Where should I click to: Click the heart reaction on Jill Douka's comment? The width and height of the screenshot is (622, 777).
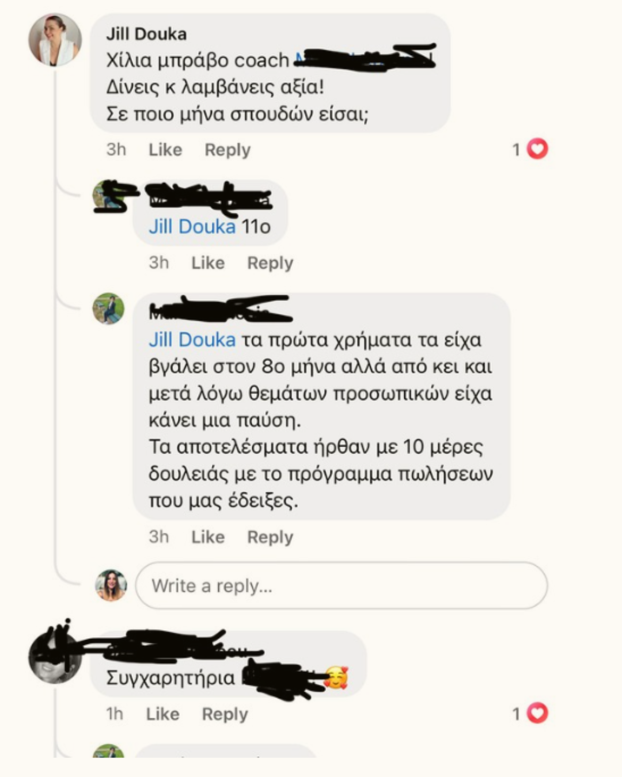[x=537, y=149]
